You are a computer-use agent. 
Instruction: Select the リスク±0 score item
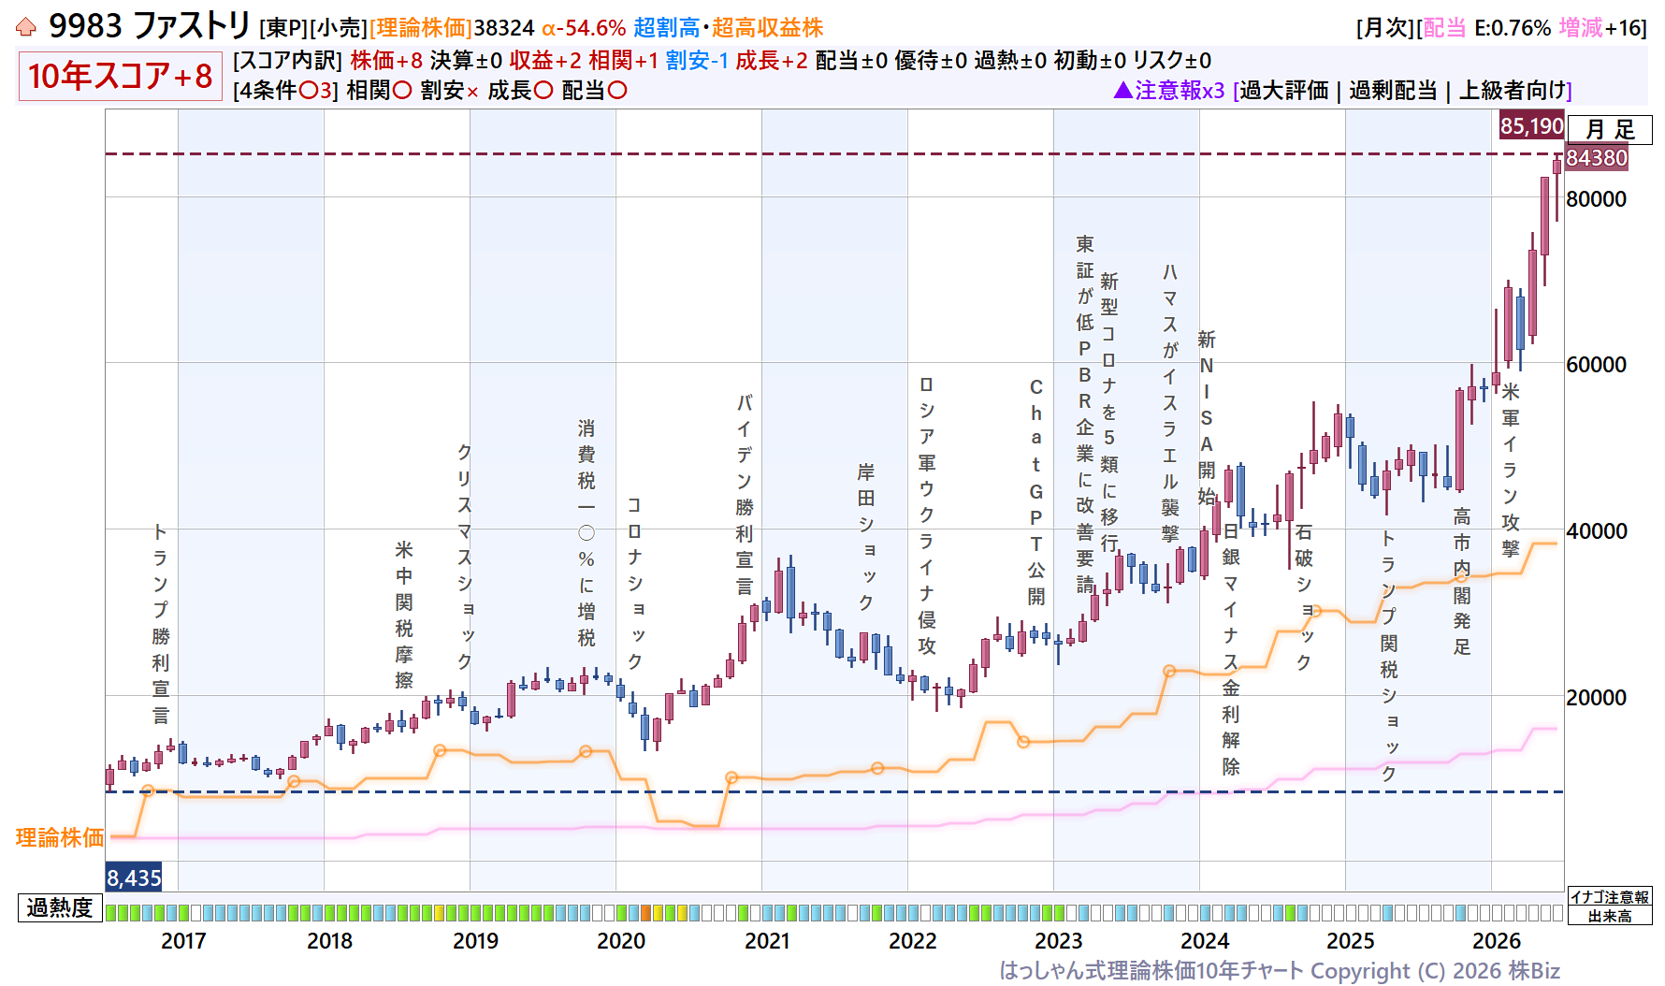[1172, 61]
